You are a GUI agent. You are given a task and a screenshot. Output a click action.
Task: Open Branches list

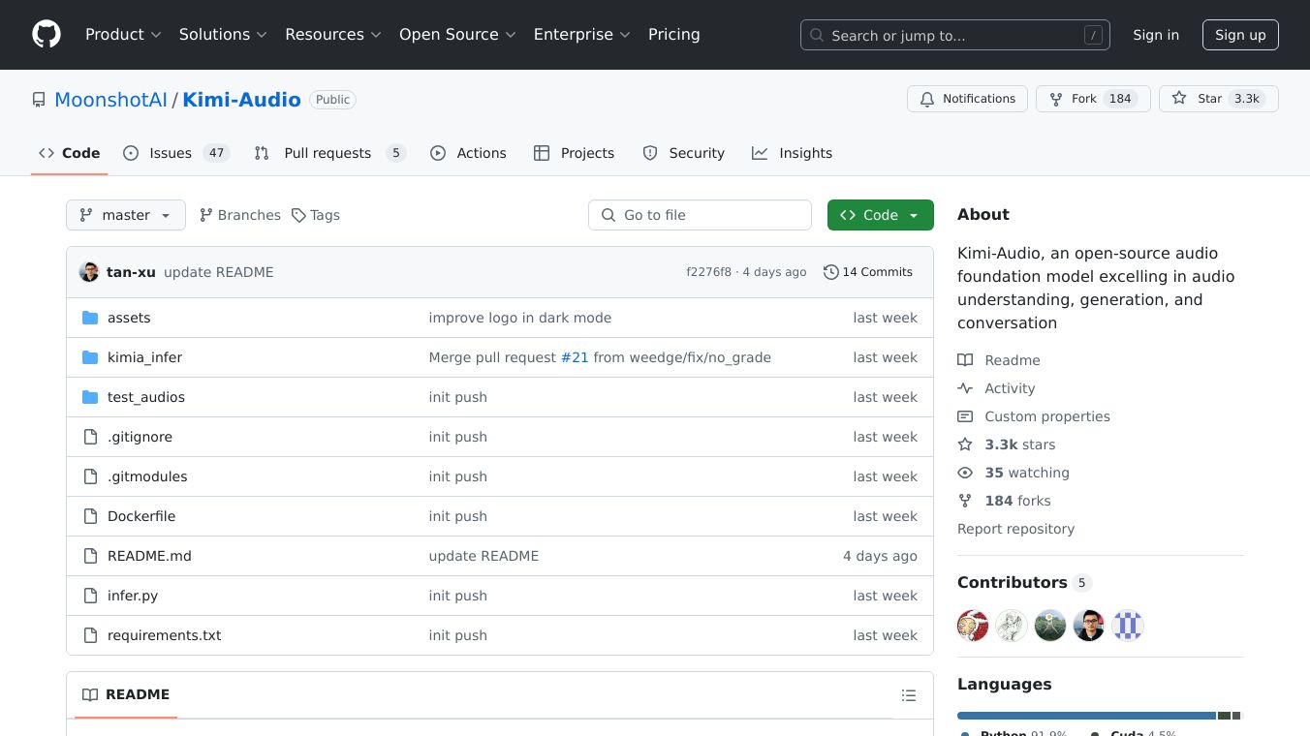tap(239, 215)
